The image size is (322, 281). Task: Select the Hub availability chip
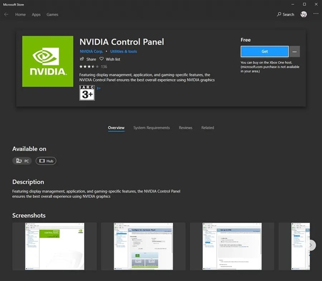click(x=46, y=161)
